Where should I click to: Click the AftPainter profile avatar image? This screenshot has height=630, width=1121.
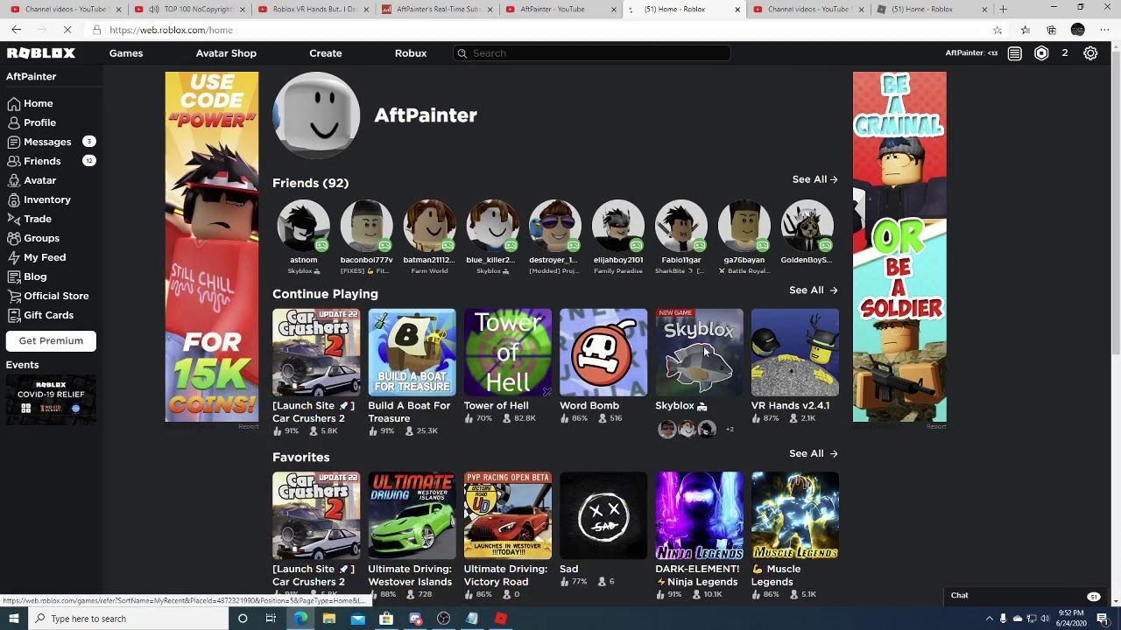pos(316,115)
